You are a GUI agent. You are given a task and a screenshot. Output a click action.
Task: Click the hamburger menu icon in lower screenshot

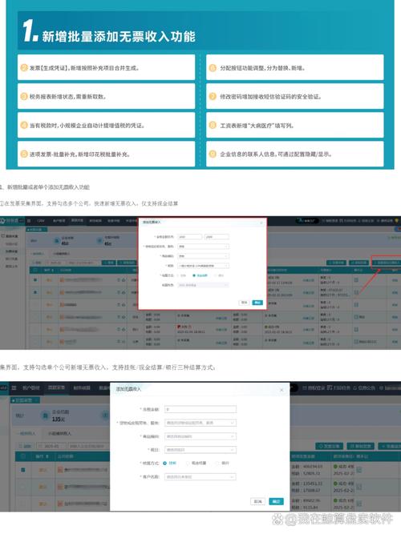14,387
